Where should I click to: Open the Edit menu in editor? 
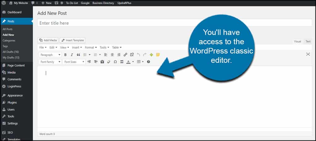coord(53,48)
